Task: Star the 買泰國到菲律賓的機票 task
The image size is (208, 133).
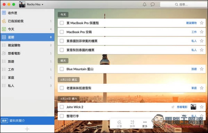Action: (202, 41)
